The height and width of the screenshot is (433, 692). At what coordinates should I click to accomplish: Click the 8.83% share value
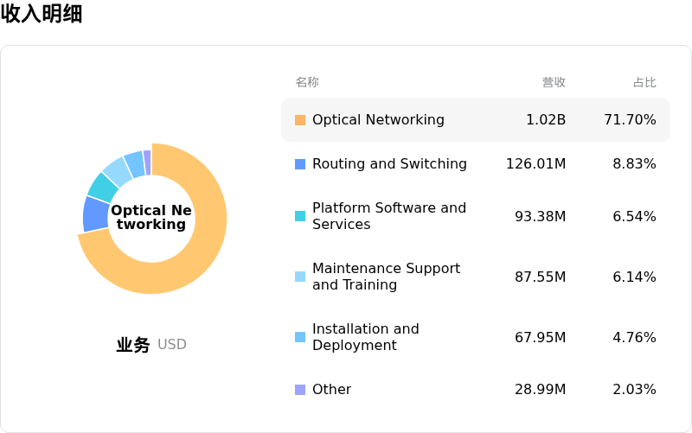[634, 163]
